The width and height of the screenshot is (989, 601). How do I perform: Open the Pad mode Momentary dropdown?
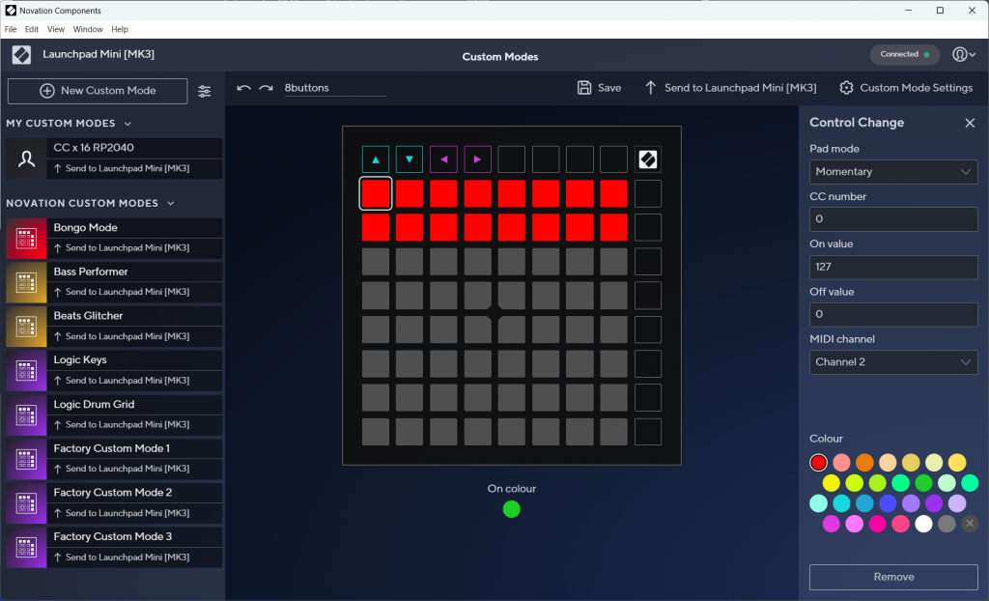[892, 171]
